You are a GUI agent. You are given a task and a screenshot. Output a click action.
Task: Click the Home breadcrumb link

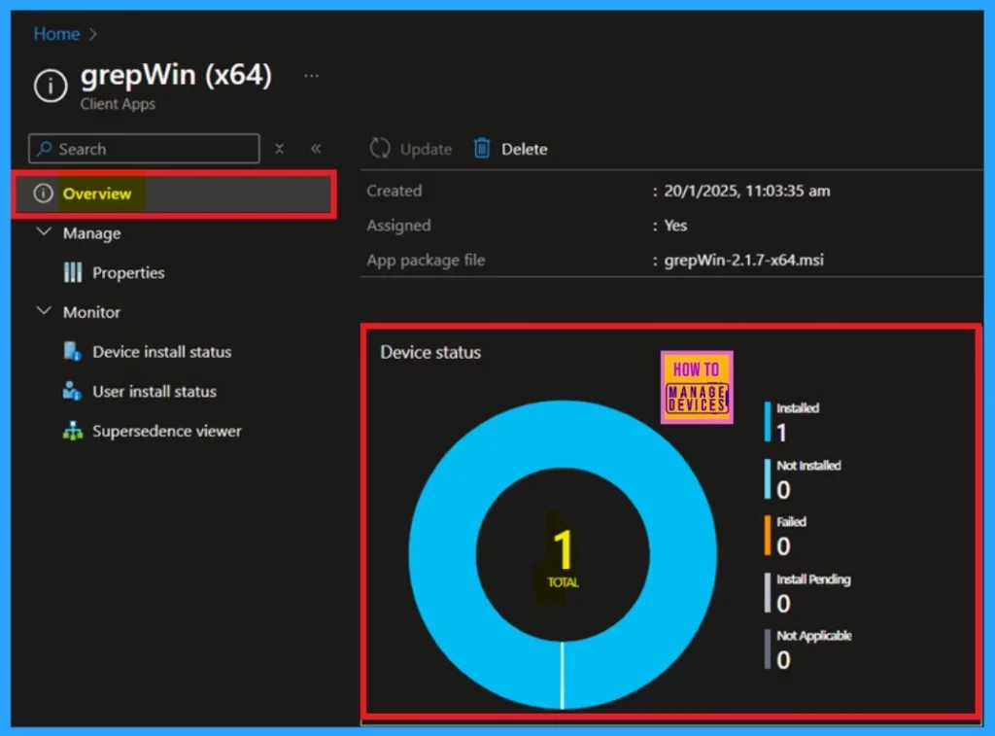[x=56, y=34]
